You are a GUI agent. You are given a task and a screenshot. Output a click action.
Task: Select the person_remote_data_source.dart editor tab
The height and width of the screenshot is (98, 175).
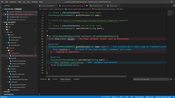tap(72, 6)
